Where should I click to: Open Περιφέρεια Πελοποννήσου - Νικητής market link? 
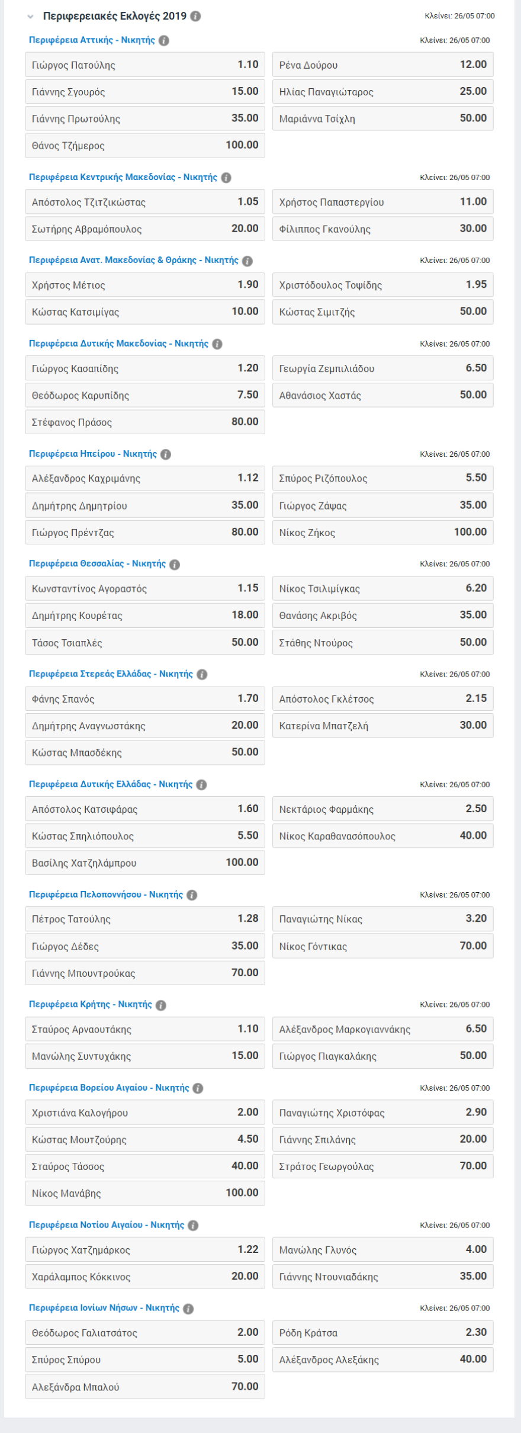106,895
